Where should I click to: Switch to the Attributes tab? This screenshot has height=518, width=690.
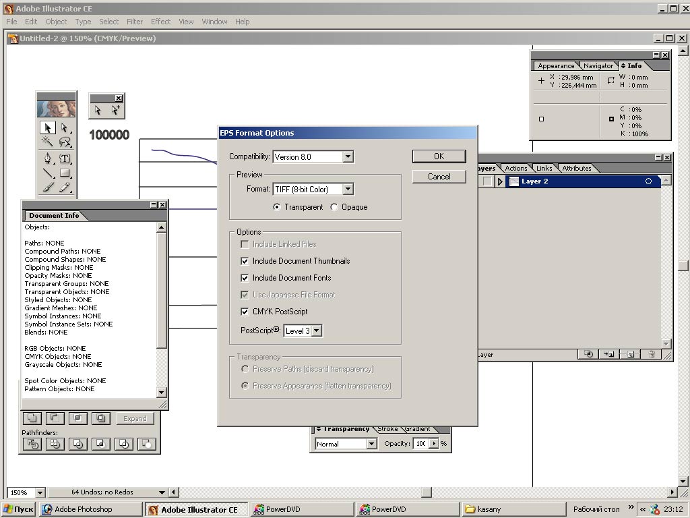point(577,168)
